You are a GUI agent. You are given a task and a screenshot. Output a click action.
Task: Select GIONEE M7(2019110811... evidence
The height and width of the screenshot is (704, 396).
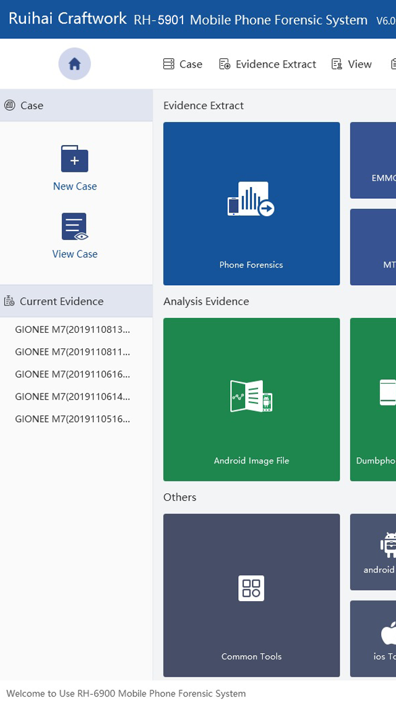(x=73, y=352)
